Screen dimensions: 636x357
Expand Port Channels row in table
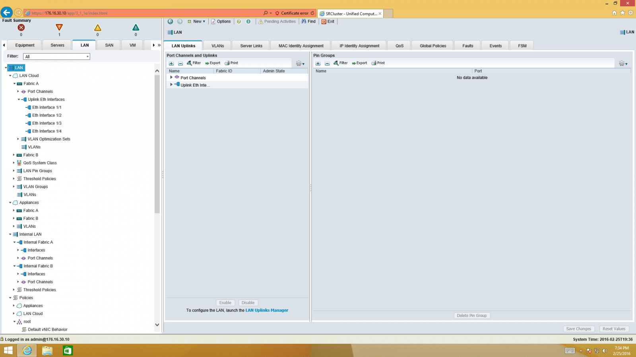[x=171, y=77]
